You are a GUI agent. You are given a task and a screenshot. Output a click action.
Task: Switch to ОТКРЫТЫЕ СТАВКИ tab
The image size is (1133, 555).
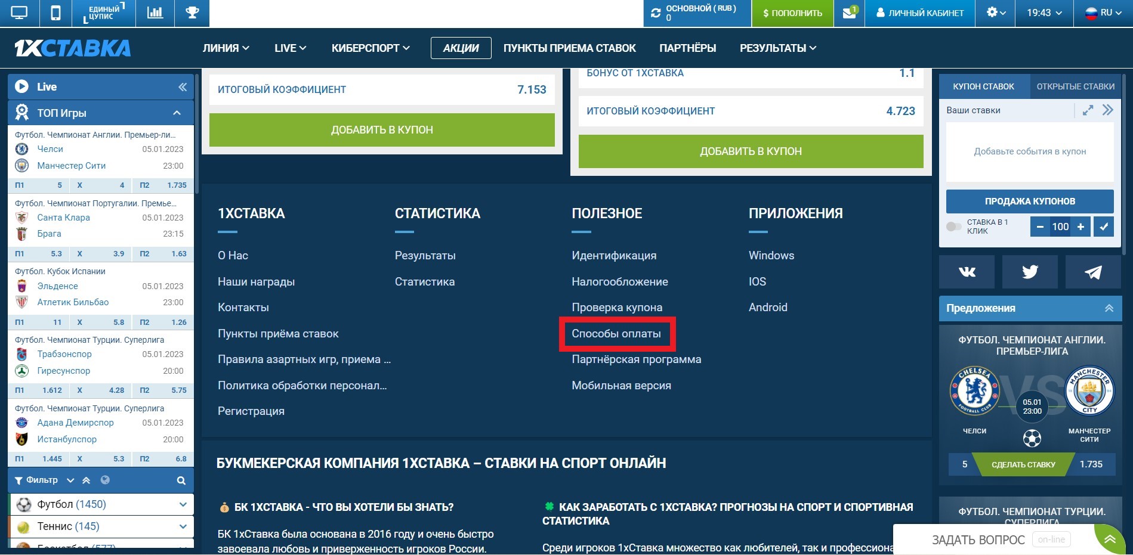[1075, 86]
